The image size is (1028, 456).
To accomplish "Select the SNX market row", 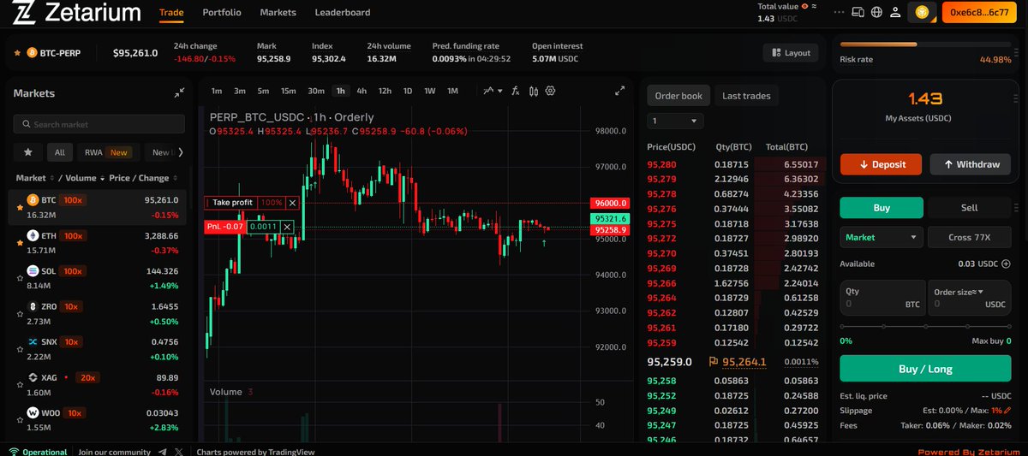I will (x=97, y=349).
